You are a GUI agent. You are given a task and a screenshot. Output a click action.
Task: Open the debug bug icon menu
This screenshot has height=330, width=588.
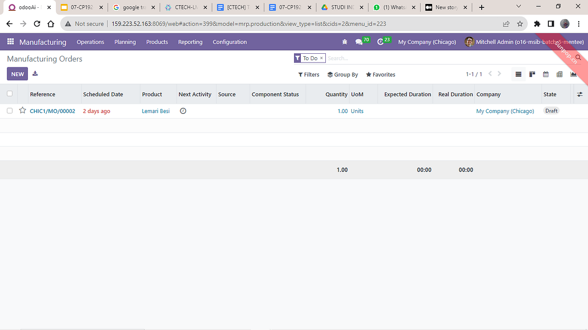344,42
